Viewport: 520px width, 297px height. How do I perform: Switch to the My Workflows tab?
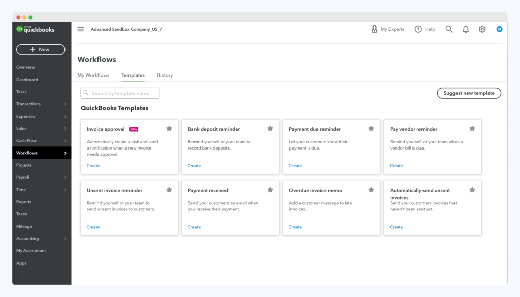(93, 75)
